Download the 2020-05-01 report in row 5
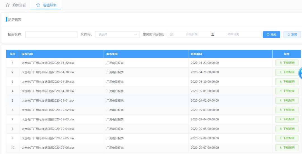Screen dimensions: 302x154 287,100
